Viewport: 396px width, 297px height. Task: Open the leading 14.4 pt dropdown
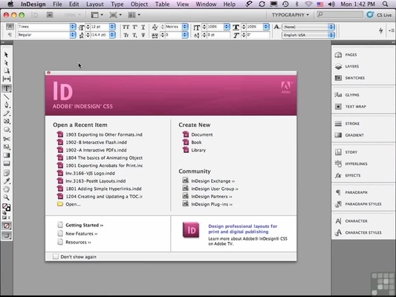[112, 35]
